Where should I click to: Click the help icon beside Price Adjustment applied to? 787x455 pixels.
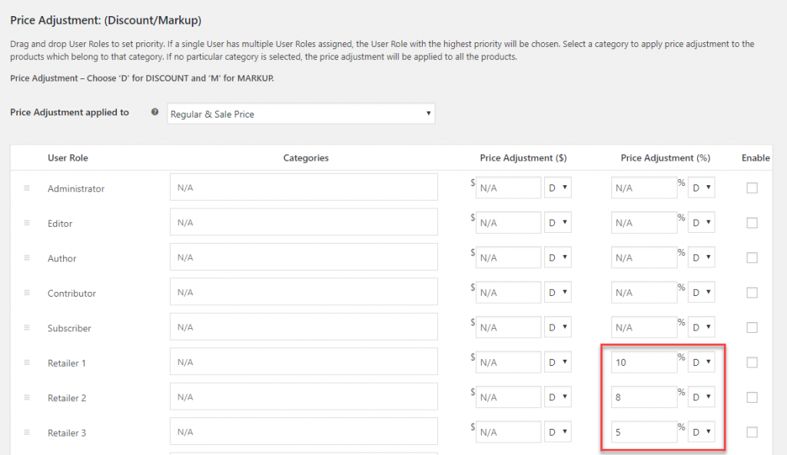(x=155, y=112)
